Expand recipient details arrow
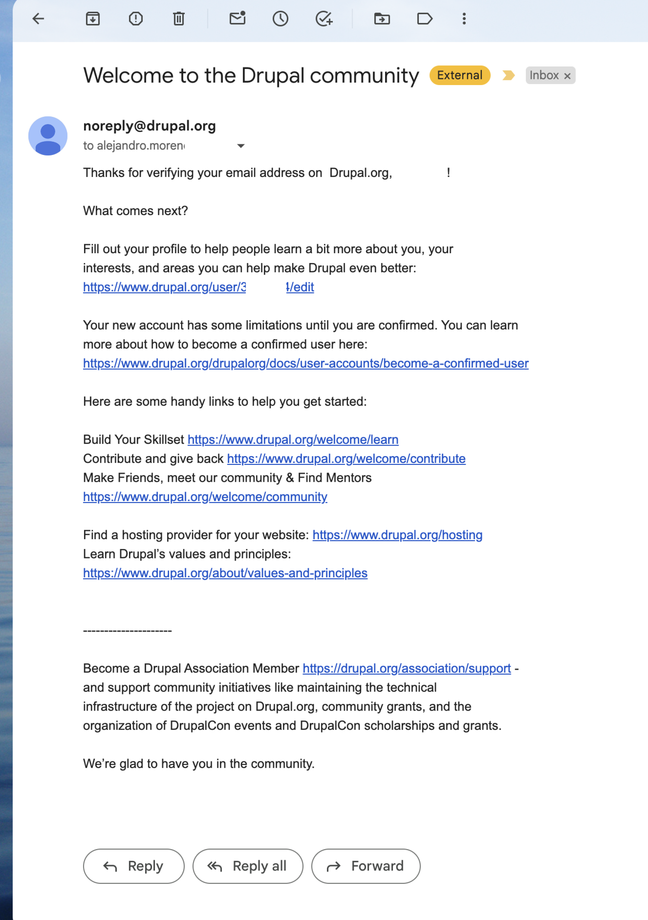Image resolution: width=648 pixels, height=920 pixels. point(241,146)
